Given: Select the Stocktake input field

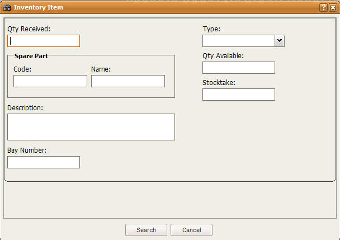Looking at the screenshot, I should (239, 95).
